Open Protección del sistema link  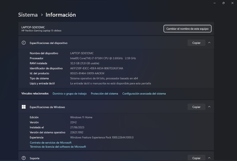pyautogui.click(x=105, y=94)
